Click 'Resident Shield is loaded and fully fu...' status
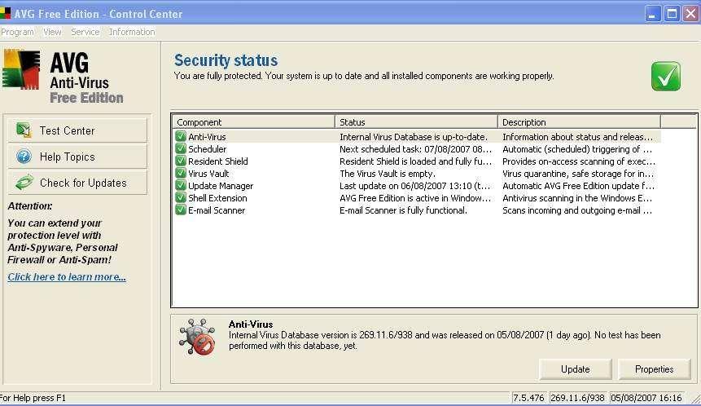Viewport: 701px width, 406px height. 415,161
